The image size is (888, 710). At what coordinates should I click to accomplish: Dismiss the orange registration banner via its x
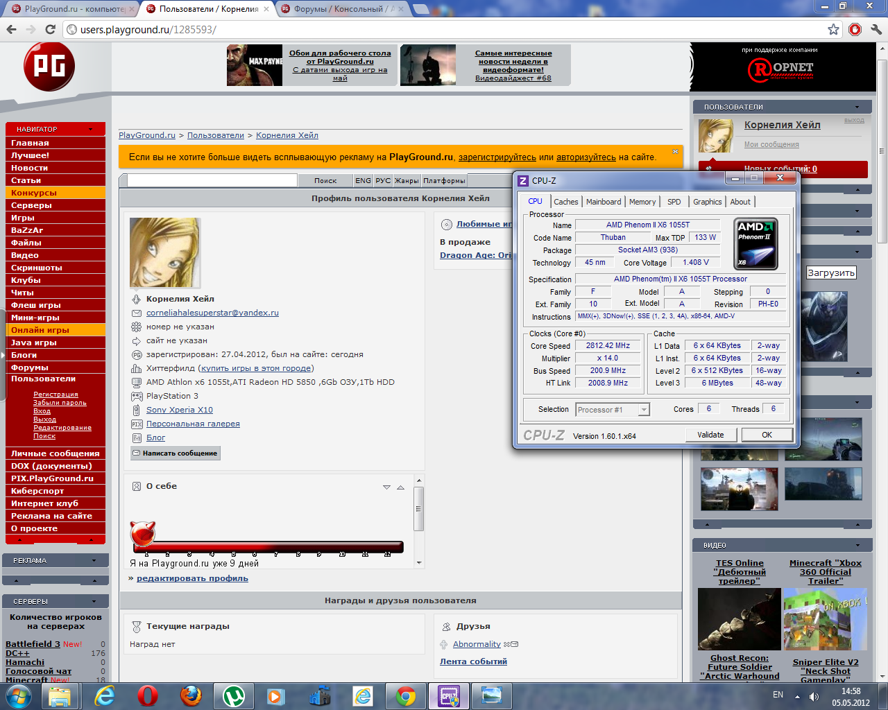pos(675,151)
